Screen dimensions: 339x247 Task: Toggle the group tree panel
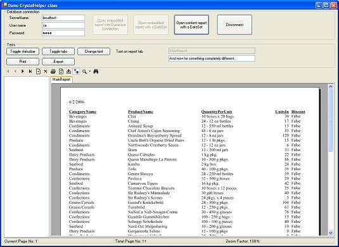pyautogui.click(x=76, y=71)
